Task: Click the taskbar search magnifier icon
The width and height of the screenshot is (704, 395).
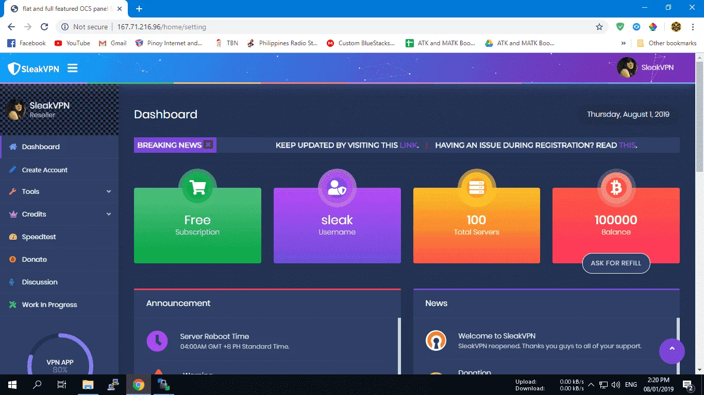Action: click(37, 385)
